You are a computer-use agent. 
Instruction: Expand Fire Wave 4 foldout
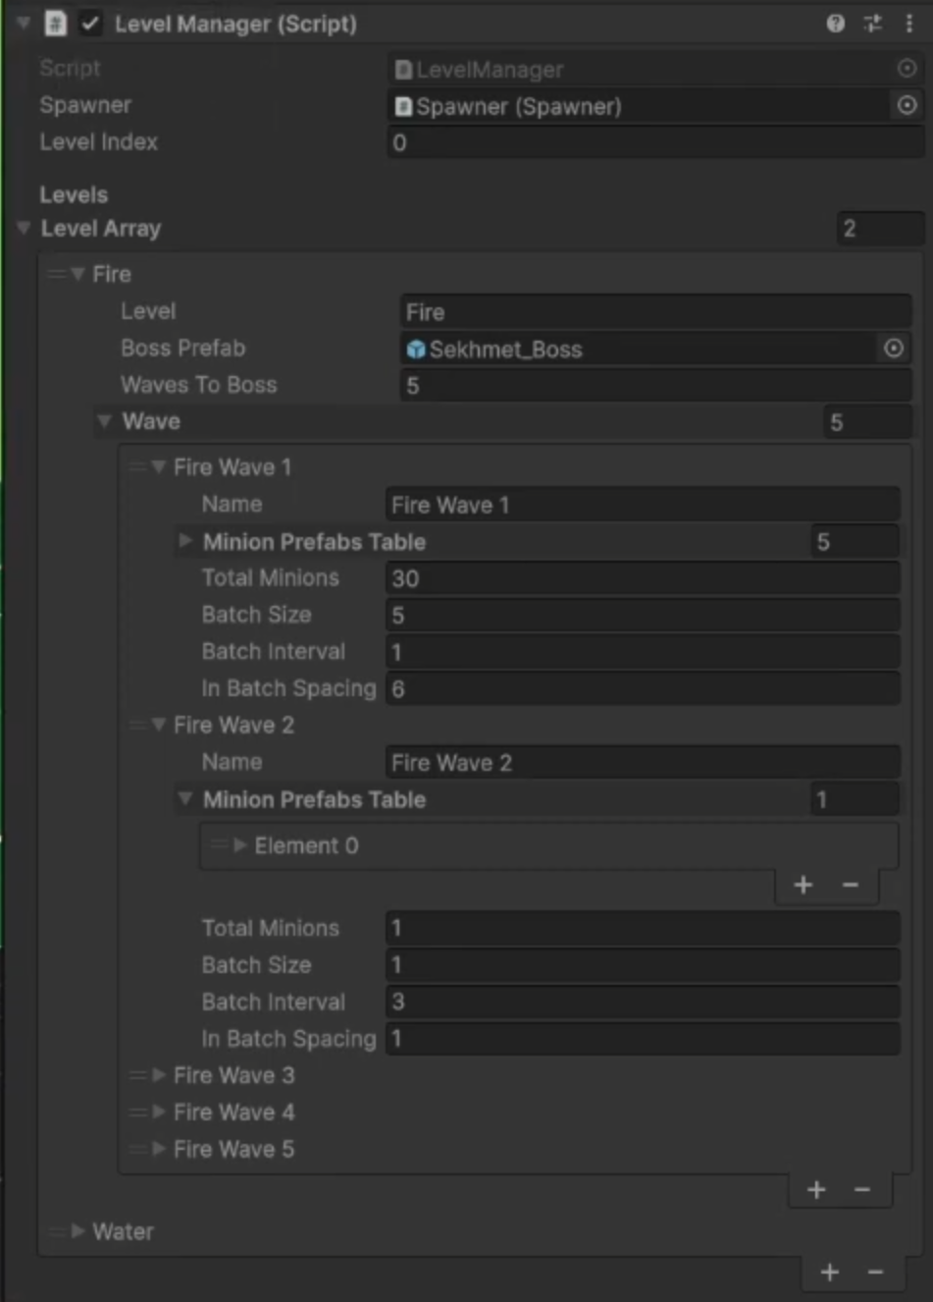[158, 1112]
